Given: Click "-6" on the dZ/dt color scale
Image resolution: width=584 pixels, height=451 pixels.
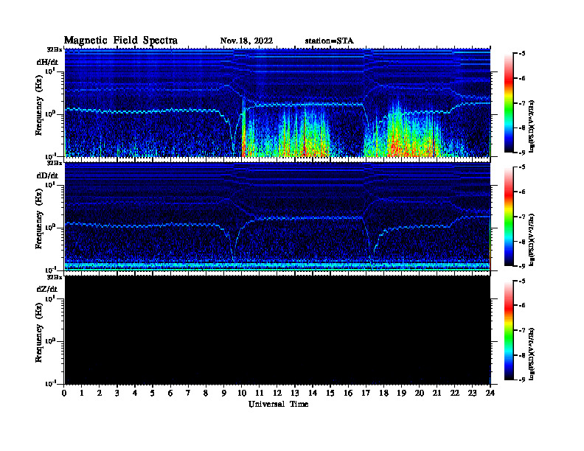Looking at the screenshot, I should point(522,306).
